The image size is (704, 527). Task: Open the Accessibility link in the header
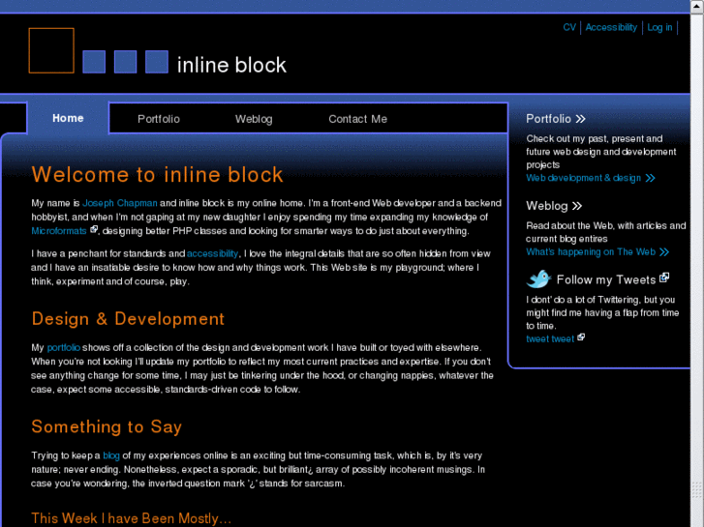tap(611, 27)
